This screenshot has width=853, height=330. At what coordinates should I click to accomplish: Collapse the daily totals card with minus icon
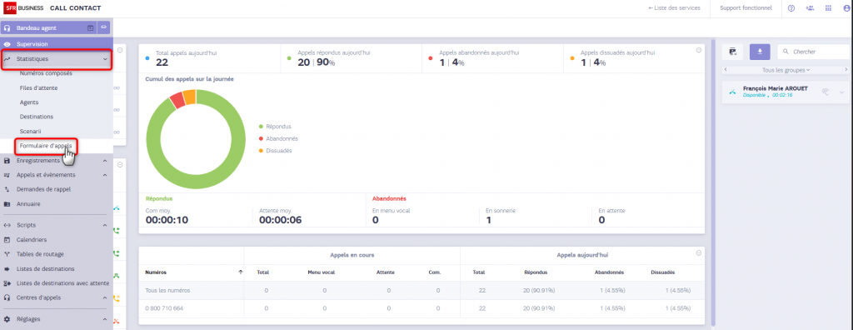(699, 50)
